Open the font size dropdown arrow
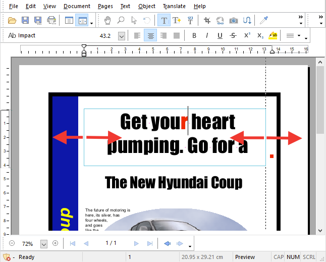Screen dimensions: 326x262 coord(122,36)
